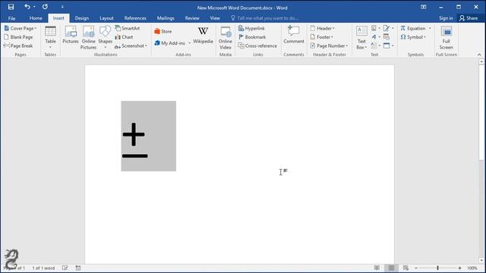The image size is (486, 273).
Task: Open the Equation dropdown arrow
Action: (430, 28)
